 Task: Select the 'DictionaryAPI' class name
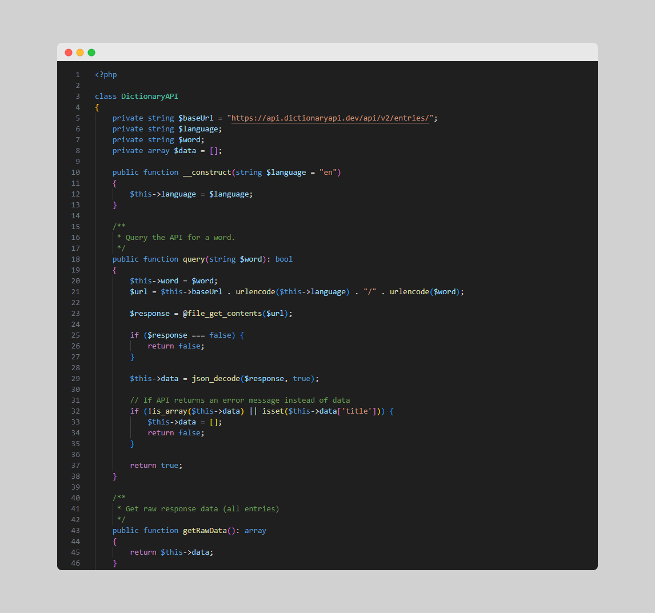(x=150, y=97)
